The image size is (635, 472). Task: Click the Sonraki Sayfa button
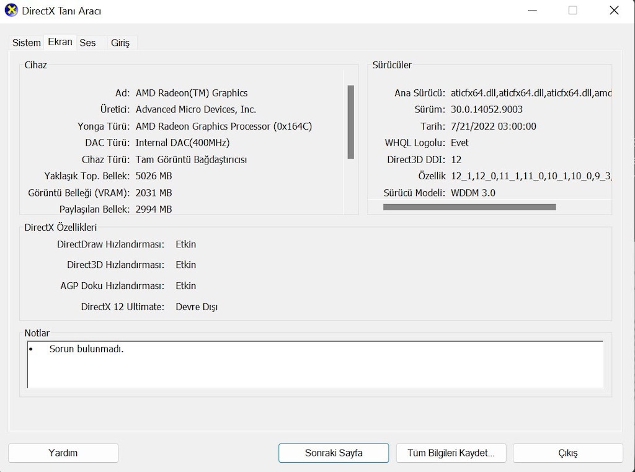pyautogui.click(x=334, y=453)
